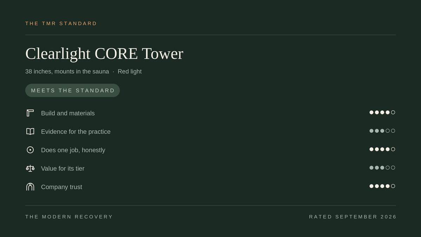Click the 38 inches, mounts in the sauna text
Image resolution: width=421 pixels, height=237 pixels.
(67, 72)
